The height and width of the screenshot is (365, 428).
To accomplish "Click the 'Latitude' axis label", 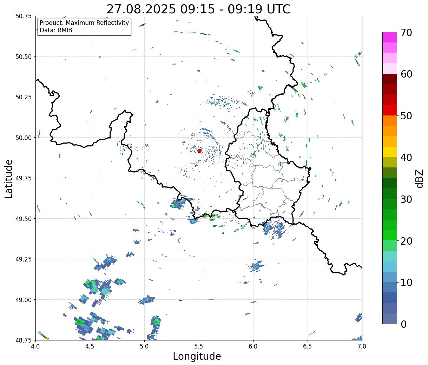I will (9, 179).
